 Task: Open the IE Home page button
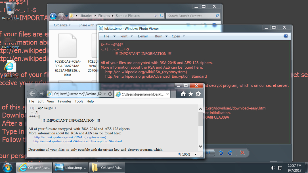[183, 94]
